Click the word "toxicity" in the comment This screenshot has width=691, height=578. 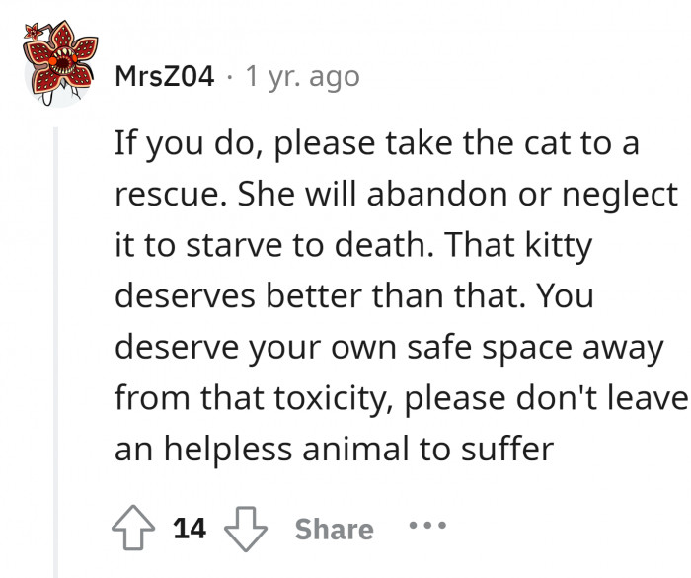(x=338, y=399)
